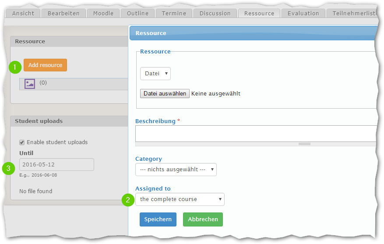Image resolution: width=384 pixels, height=244 pixels.
Task: Open the Termine tab
Action: pyautogui.click(x=174, y=13)
